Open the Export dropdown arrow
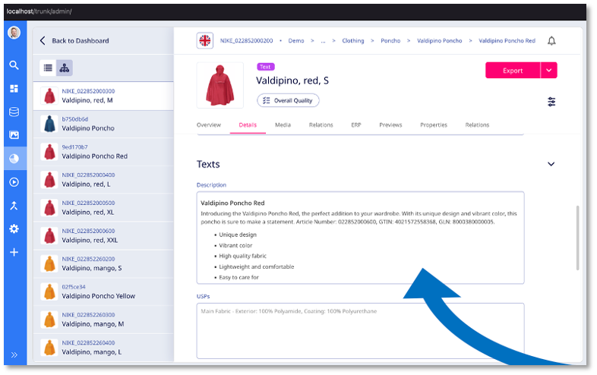 (x=548, y=71)
